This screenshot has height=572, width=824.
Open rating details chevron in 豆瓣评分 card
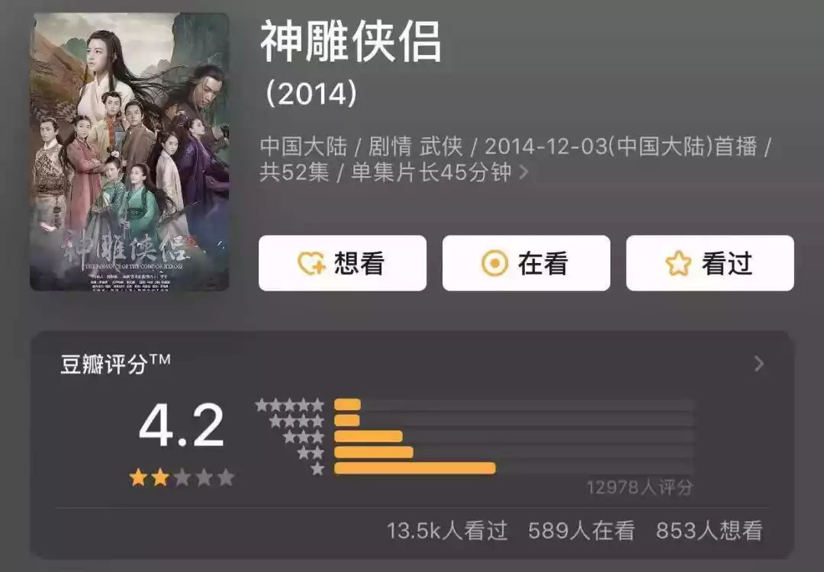758,364
